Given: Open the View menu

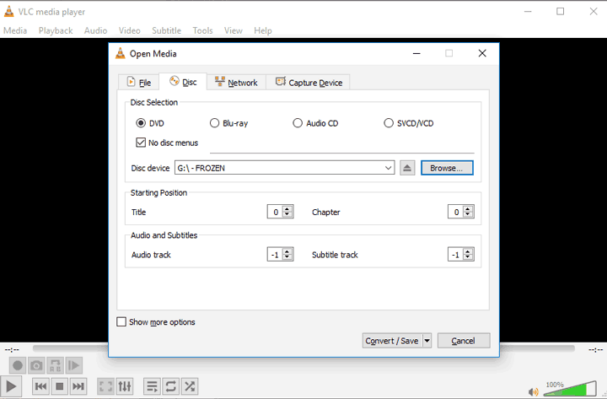Looking at the screenshot, I should [x=233, y=30].
